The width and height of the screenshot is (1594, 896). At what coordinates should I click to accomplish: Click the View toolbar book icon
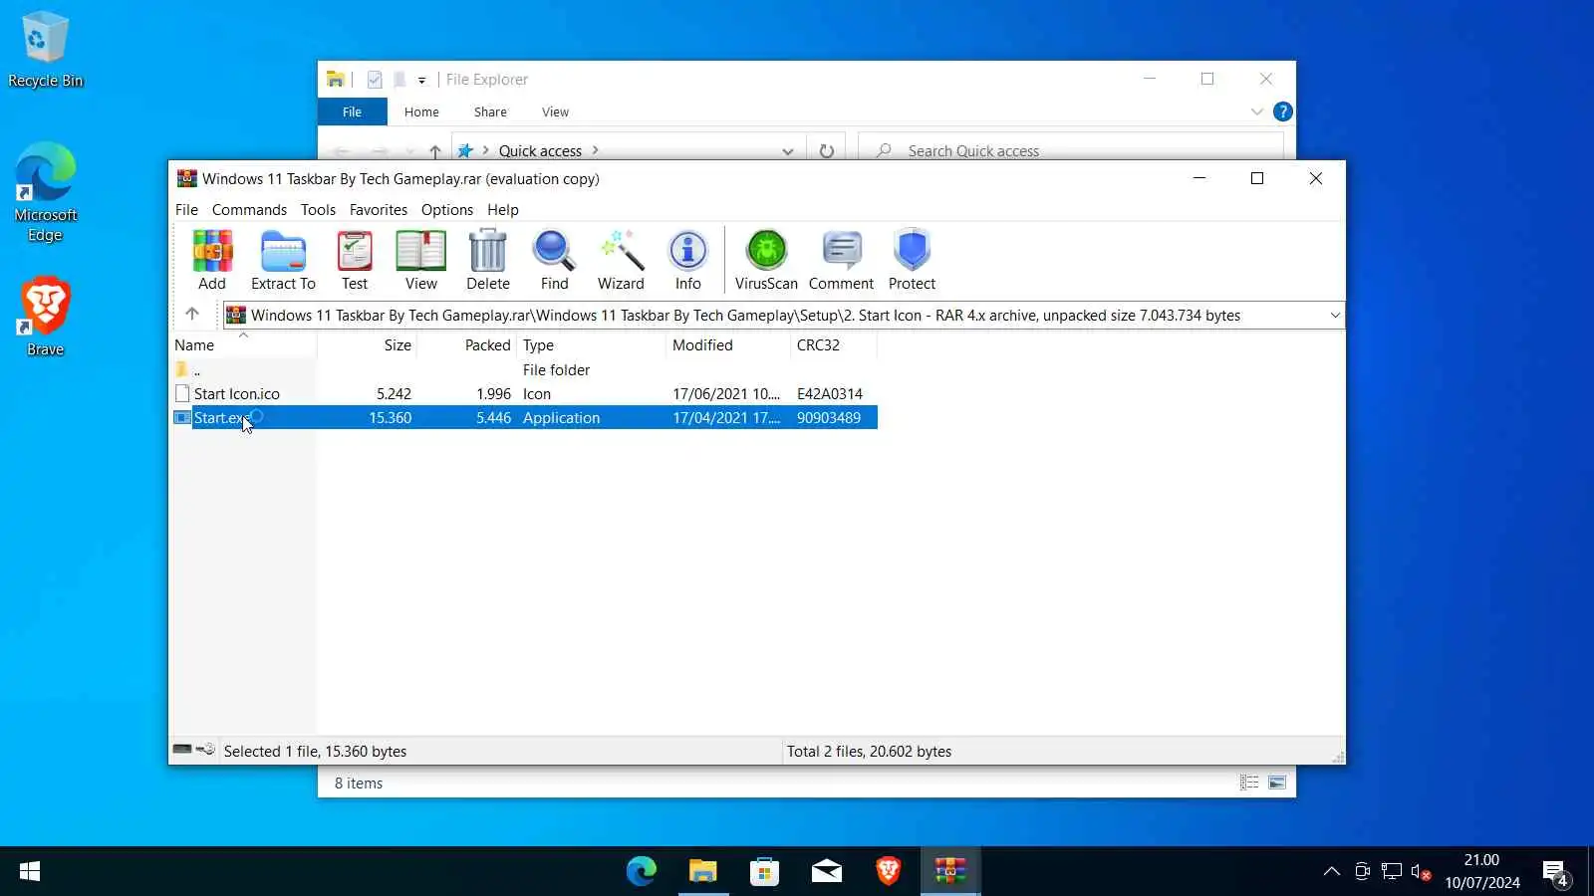pyautogui.click(x=420, y=260)
